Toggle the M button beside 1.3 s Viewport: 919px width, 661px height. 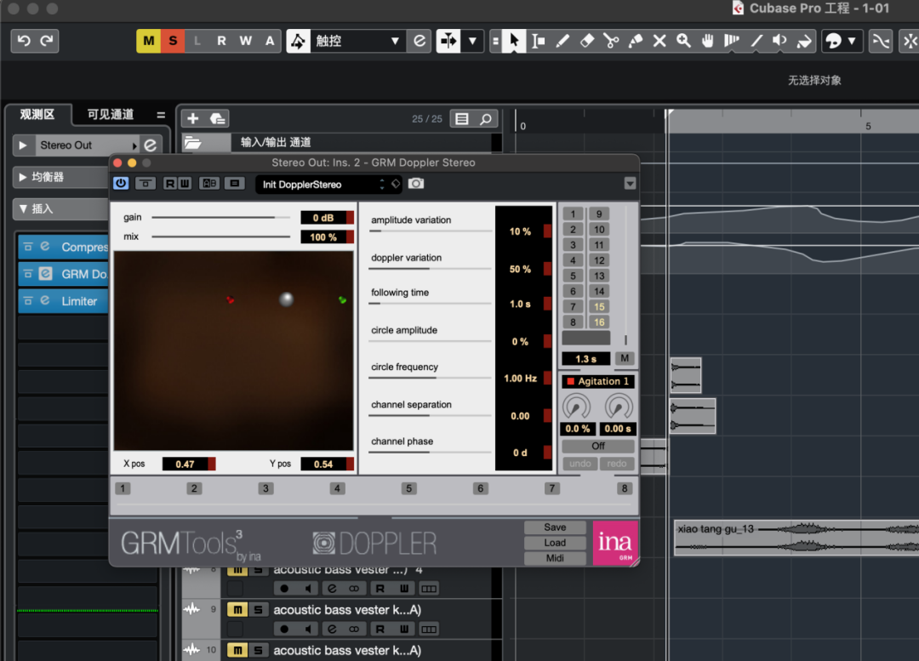point(625,358)
